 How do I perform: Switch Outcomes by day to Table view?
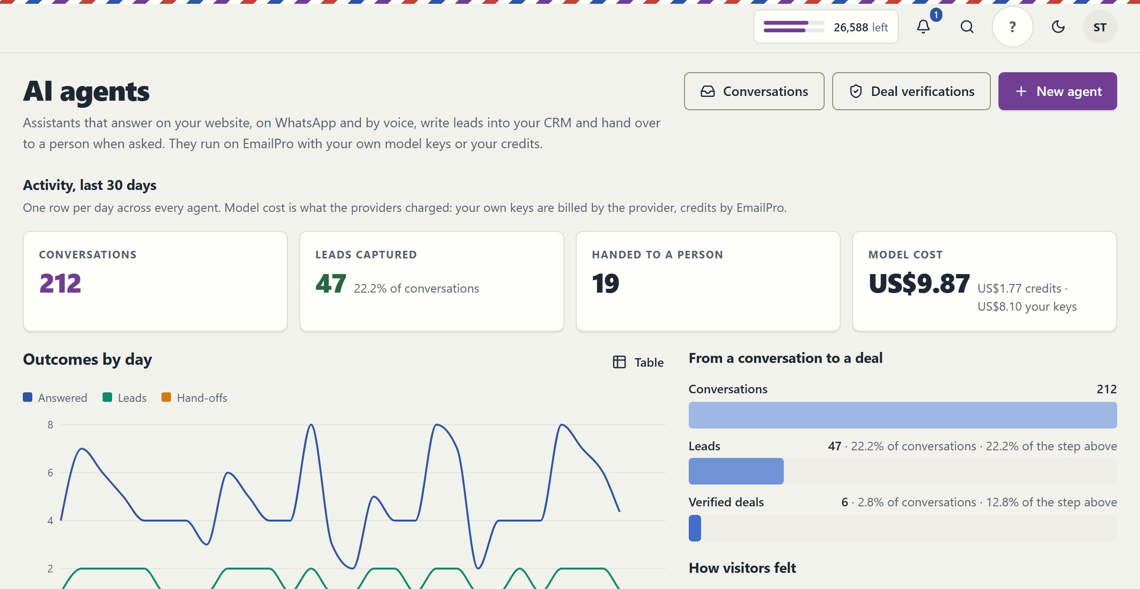[x=638, y=362]
